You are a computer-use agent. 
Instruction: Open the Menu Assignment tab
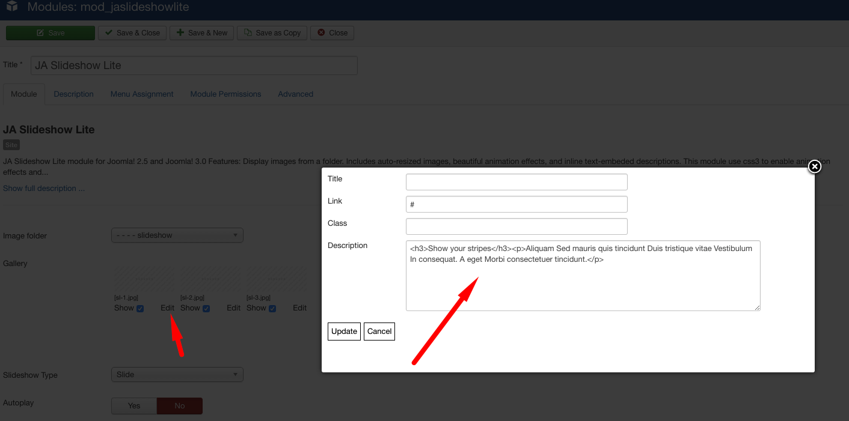(x=142, y=94)
